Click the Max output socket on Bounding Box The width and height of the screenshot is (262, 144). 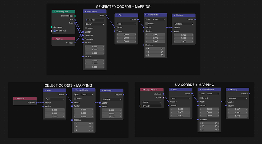pyautogui.click(x=75, y=23)
